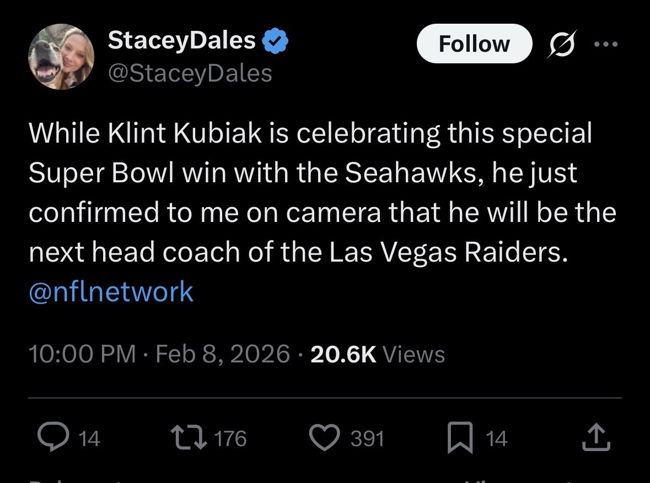
Task: Open StaceyDales profile picture
Action: tap(61, 57)
